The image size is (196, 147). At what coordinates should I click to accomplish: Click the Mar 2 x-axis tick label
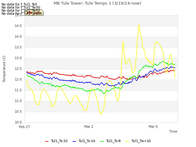(89, 126)
